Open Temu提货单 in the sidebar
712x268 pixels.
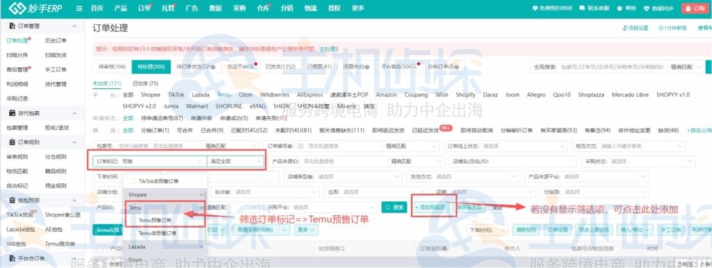coord(60,244)
